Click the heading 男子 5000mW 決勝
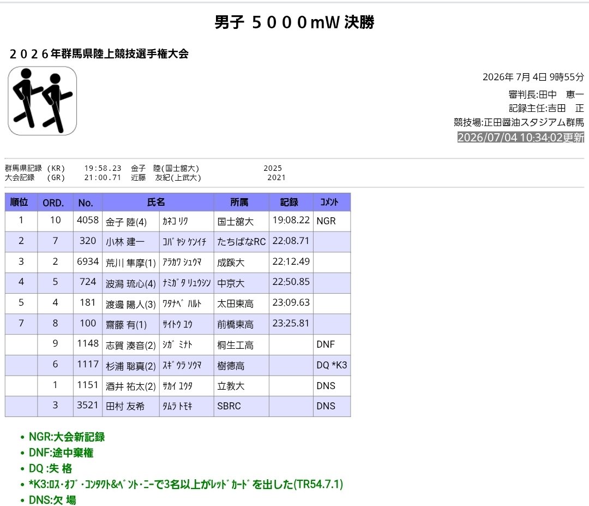This screenshot has height=506, width=589. point(294,22)
